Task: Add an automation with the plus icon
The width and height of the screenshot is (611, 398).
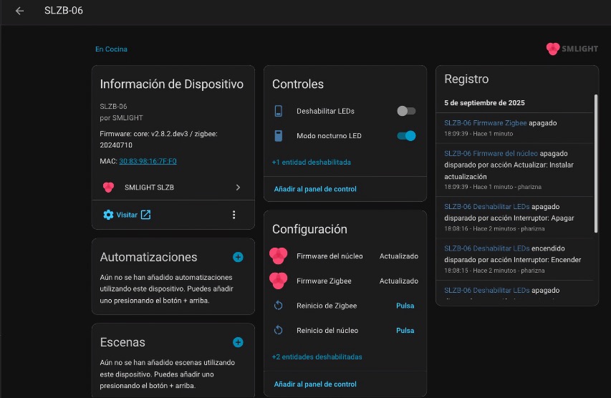Action: point(238,257)
